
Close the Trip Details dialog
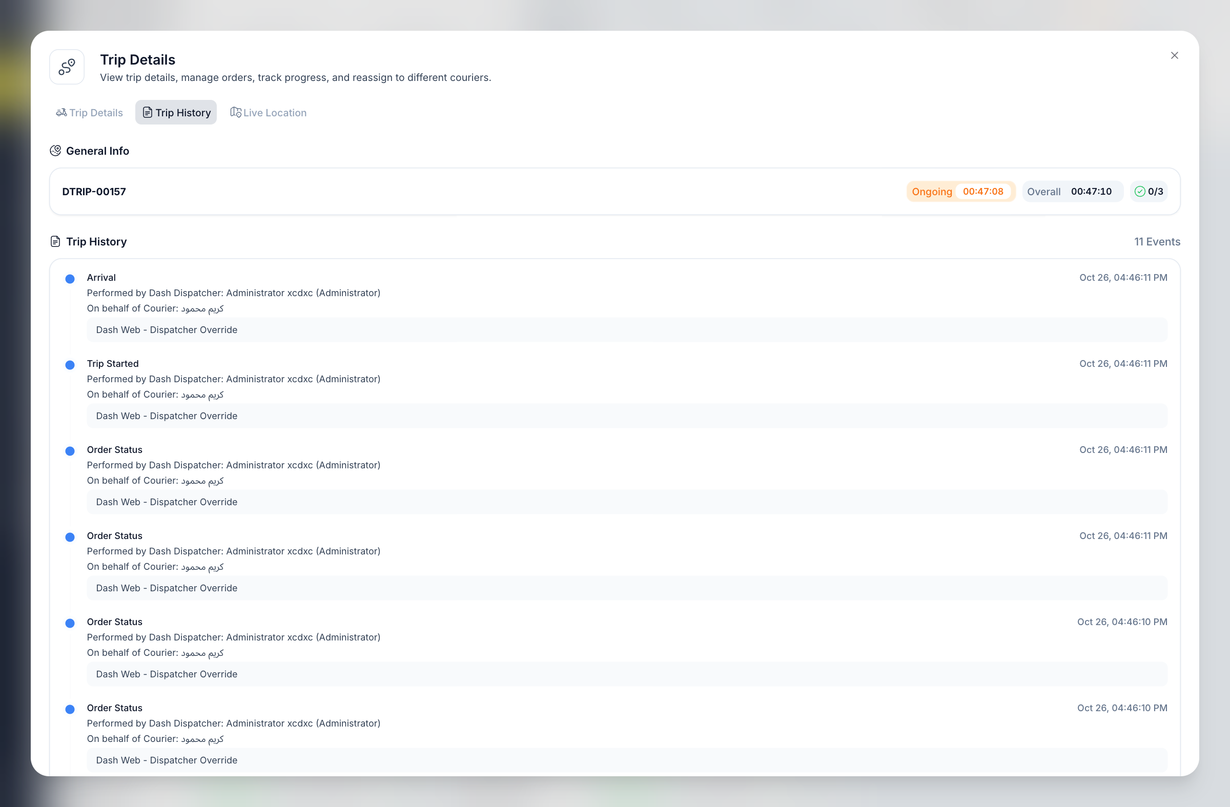pyautogui.click(x=1174, y=55)
